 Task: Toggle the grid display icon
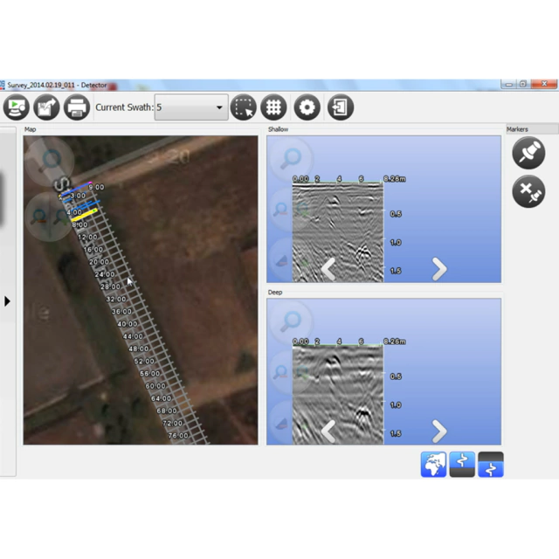[274, 107]
